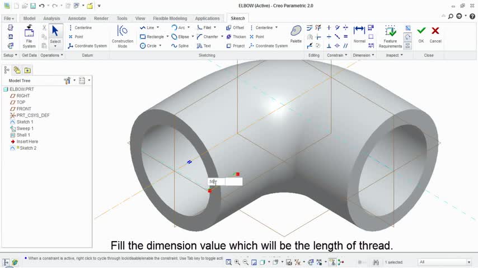Switch to the Analysis tab
This screenshot has height=268, width=478.
point(51,18)
